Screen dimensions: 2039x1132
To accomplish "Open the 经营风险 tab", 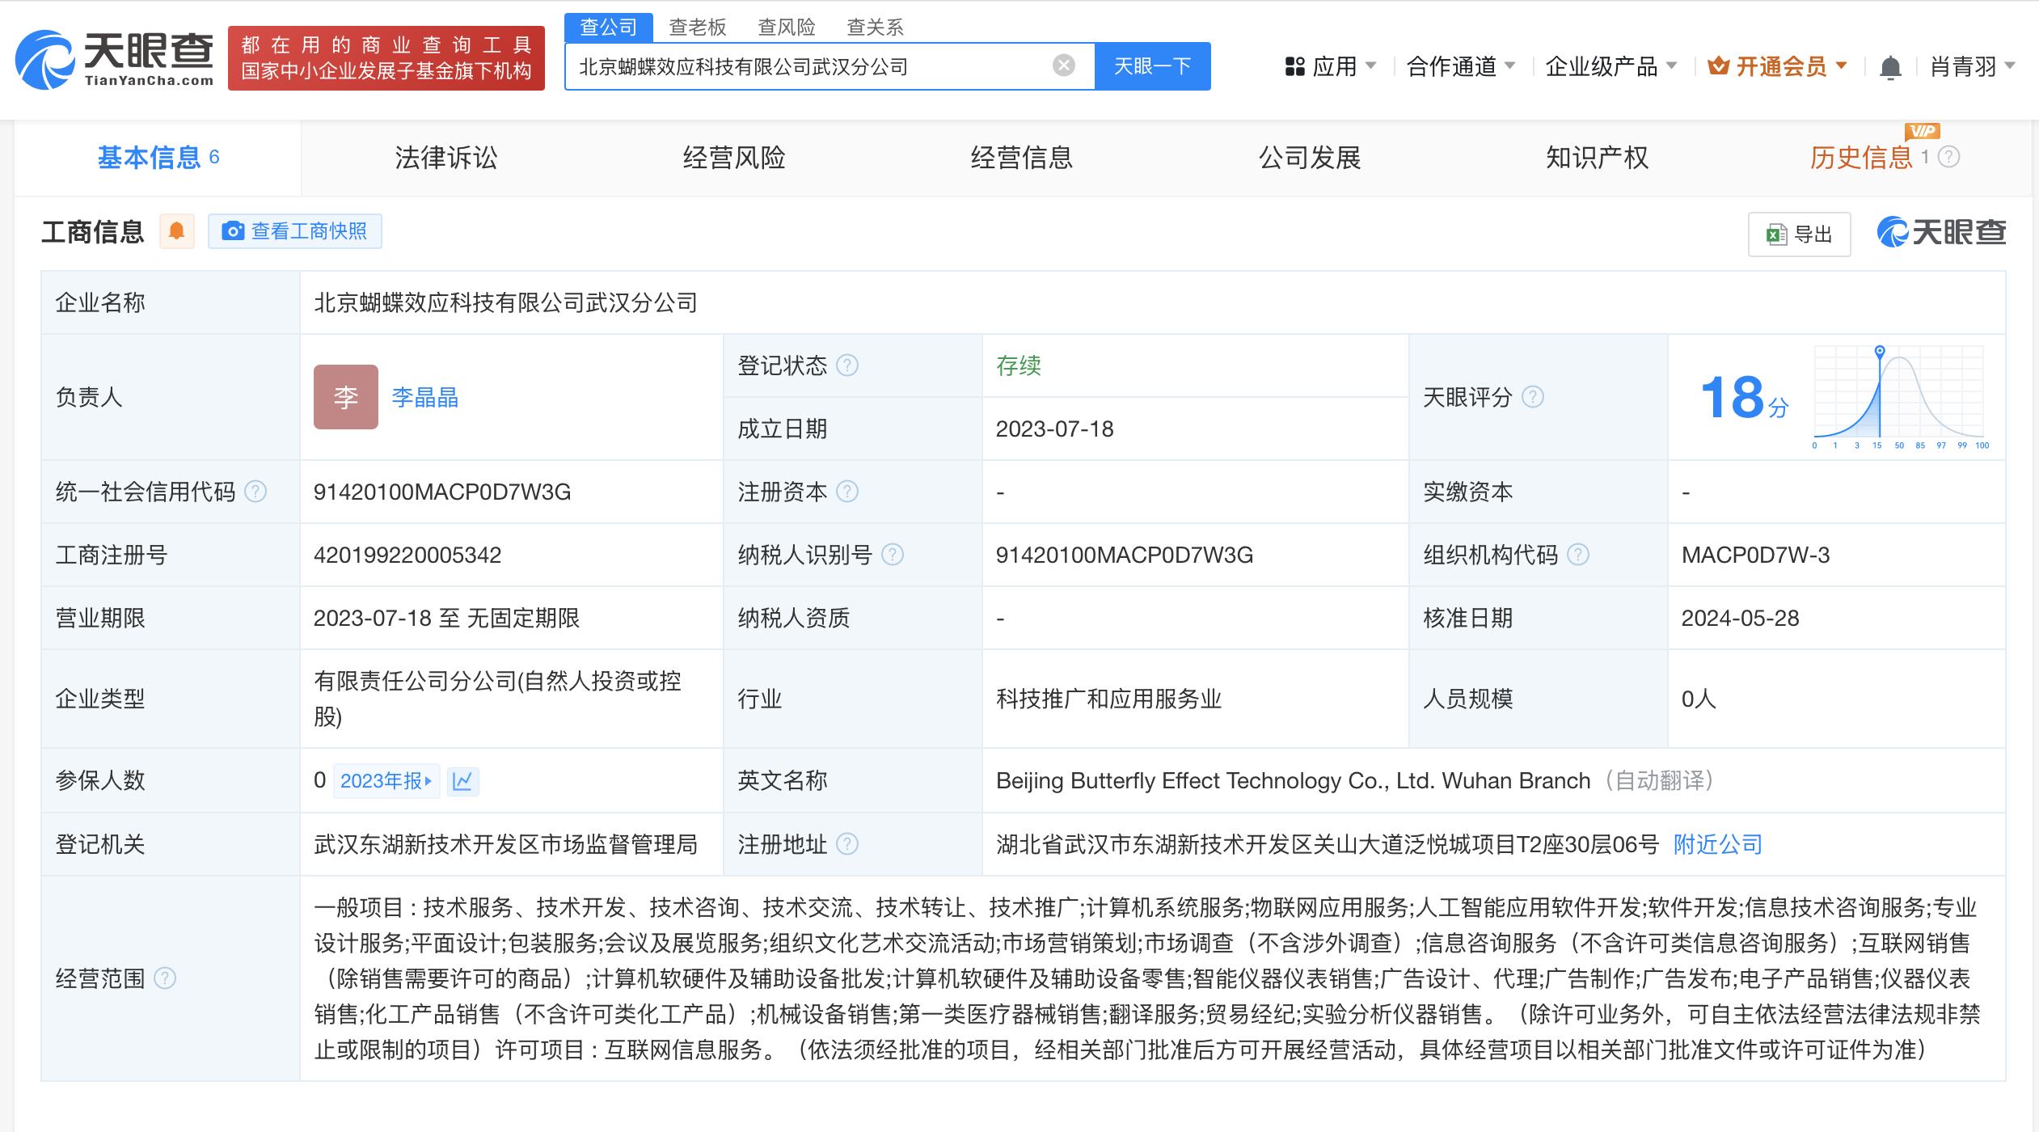I will coord(733,158).
